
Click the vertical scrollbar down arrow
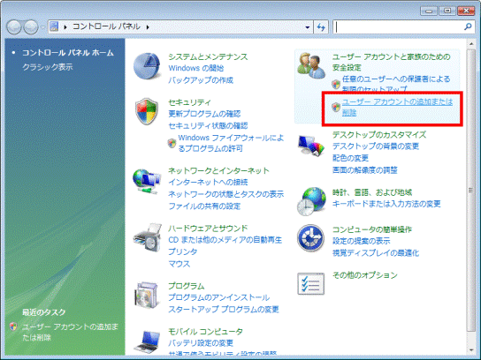471,350
